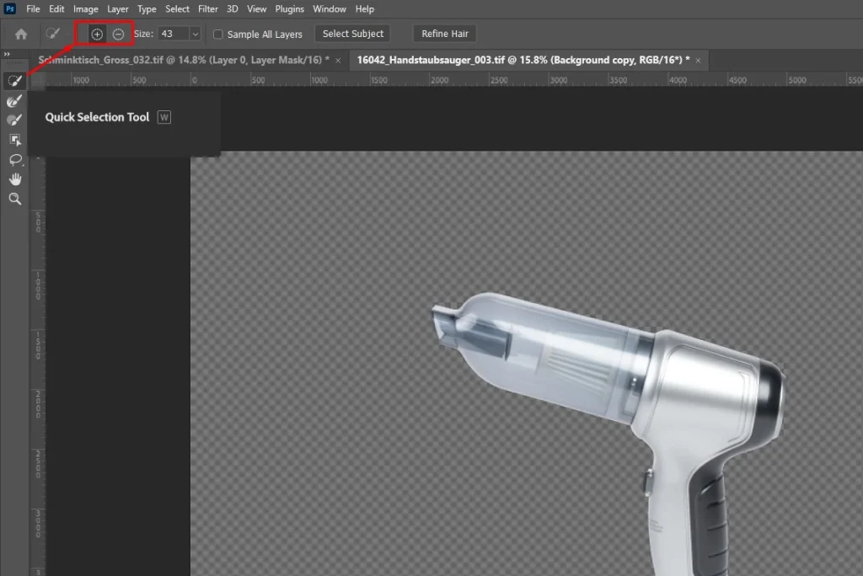Click the brush Size value field
This screenshot has height=576, width=863.
pos(173,35)
